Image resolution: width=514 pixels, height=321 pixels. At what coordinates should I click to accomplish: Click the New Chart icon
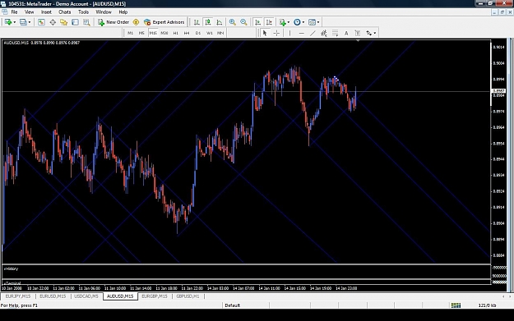8,22
